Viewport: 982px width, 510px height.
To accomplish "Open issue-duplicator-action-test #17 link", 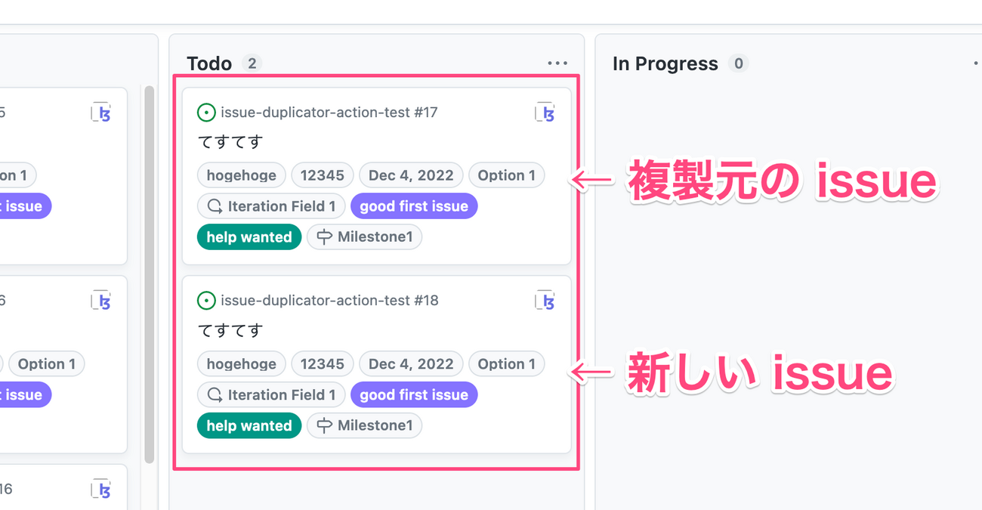I will pyautogui.click(x=329, y=113).
